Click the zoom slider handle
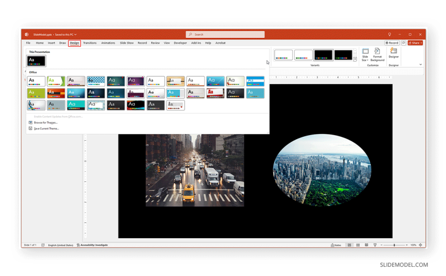Viewport: 446px width, 276px height. [x=394, y=245]
